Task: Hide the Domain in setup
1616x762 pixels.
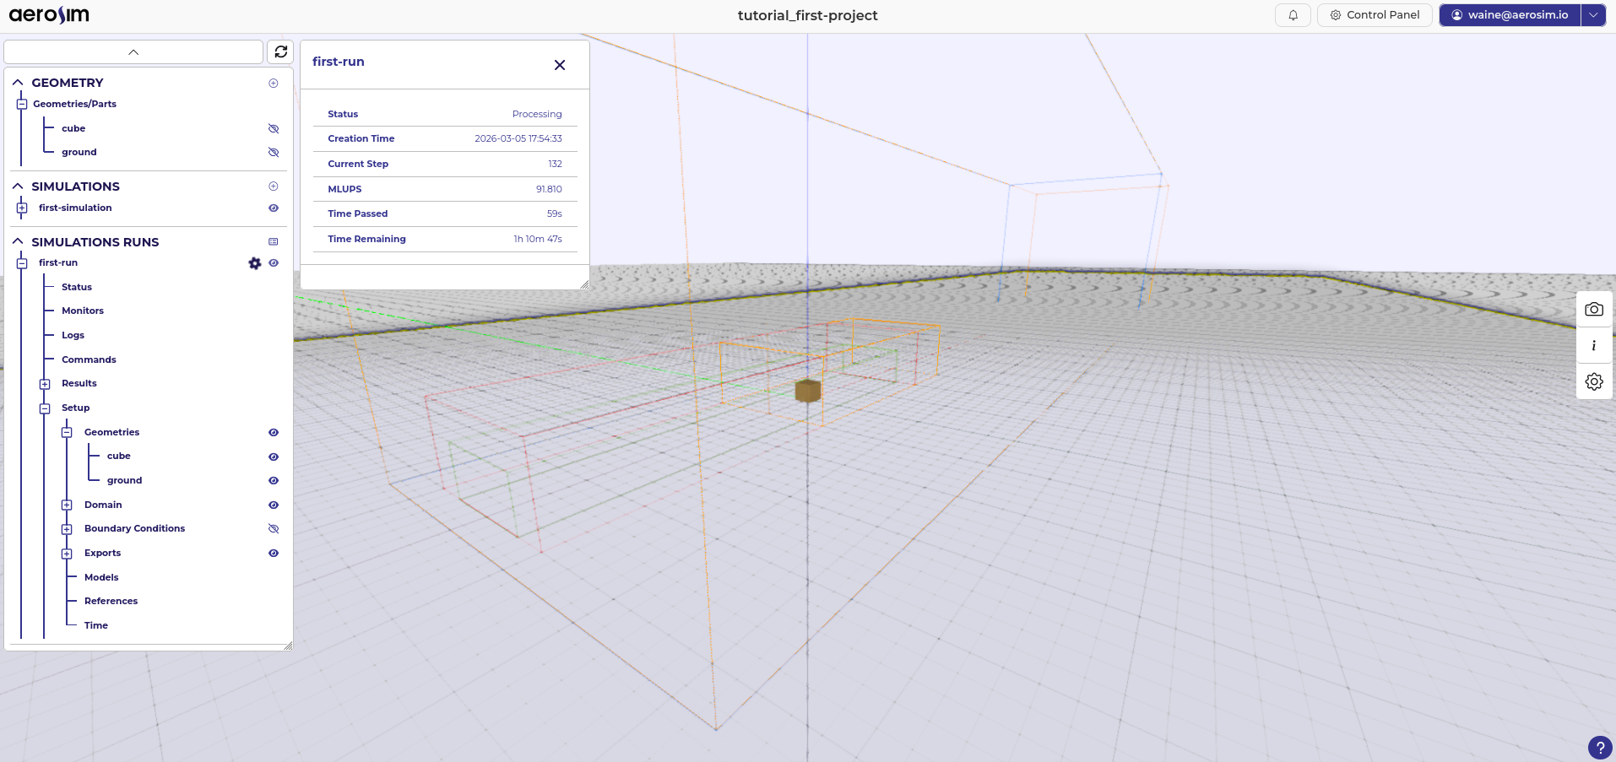Action: (274, 505)
